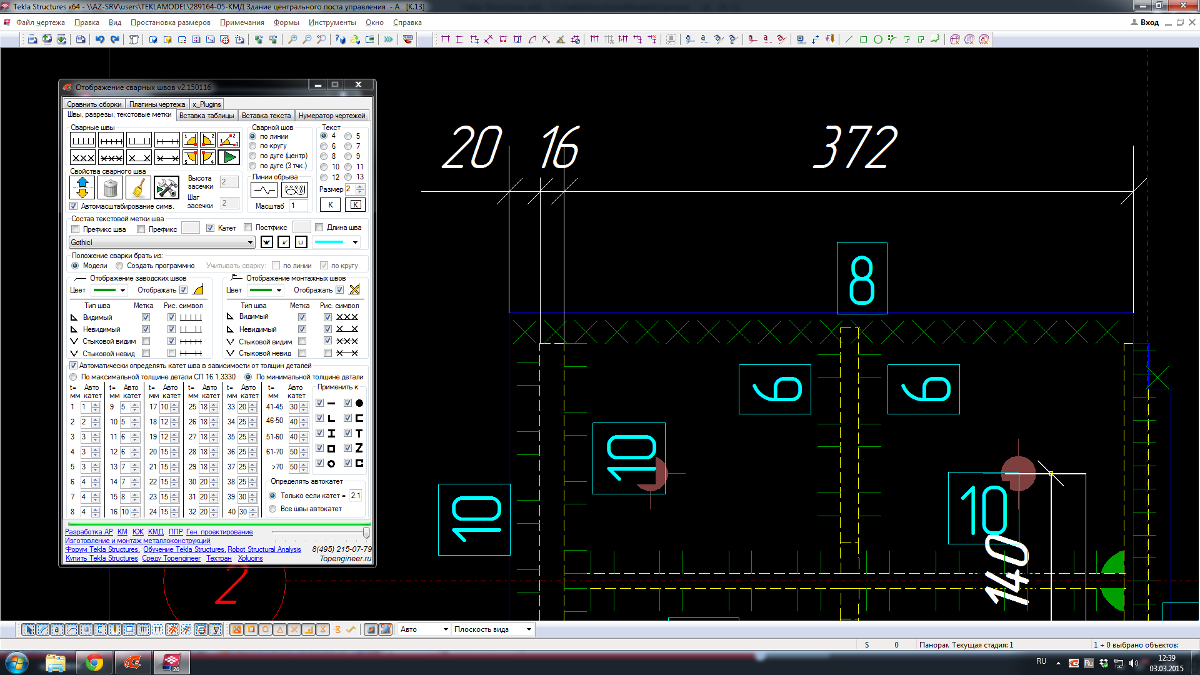
Task: Open the wrench and hammer settings icon
Action: pos(166,187)
